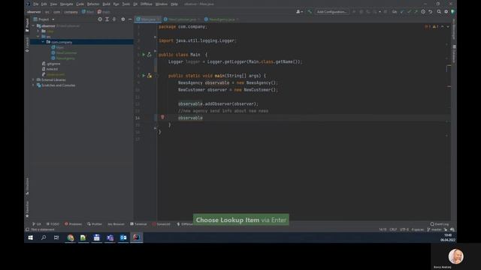Collapse the src folder
The image size is (481, 270).
click(x=38, y=37)
